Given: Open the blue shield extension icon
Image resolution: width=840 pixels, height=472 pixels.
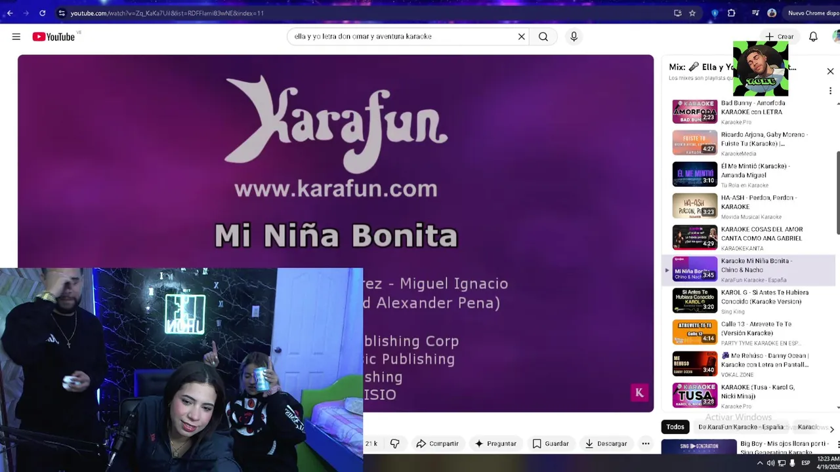Looking at the screenshot, I should (715, 13).
